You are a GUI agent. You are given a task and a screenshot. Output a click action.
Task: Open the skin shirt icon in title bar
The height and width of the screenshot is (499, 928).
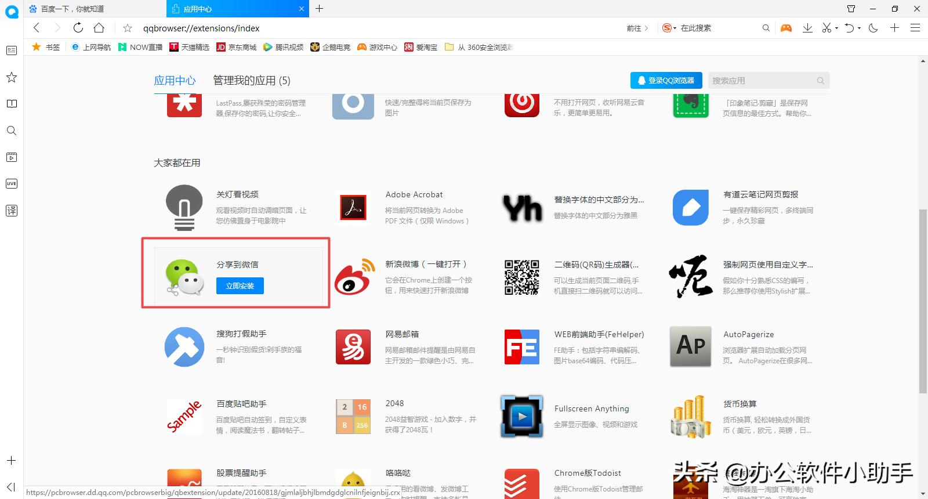851,9
